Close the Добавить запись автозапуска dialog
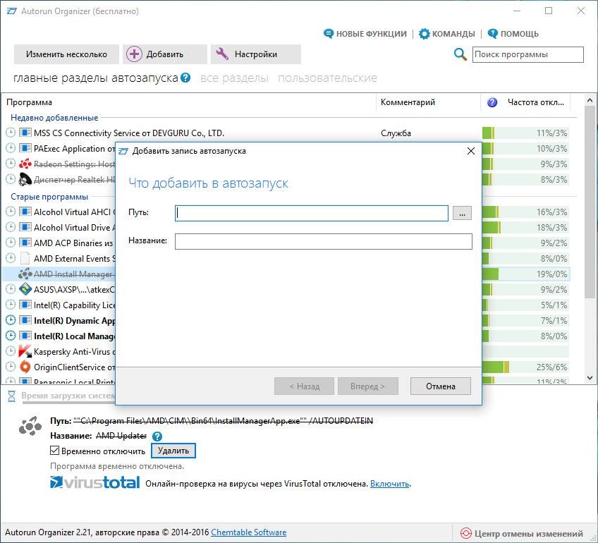This screenshot has height=543, width=598. (x=471, y=151)
